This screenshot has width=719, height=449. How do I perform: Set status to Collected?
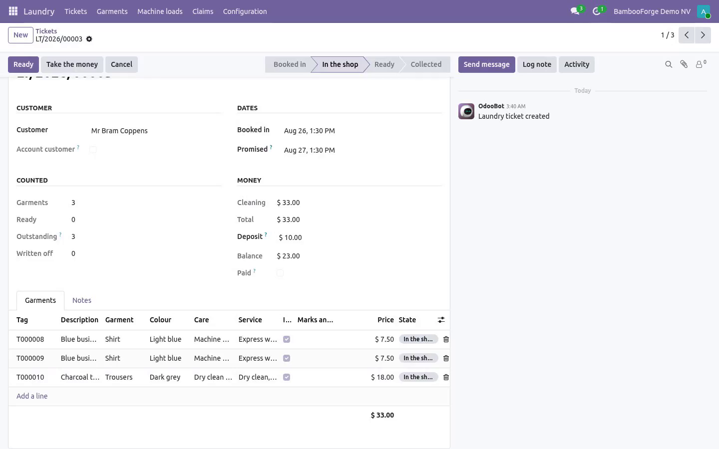coord(425,64)
